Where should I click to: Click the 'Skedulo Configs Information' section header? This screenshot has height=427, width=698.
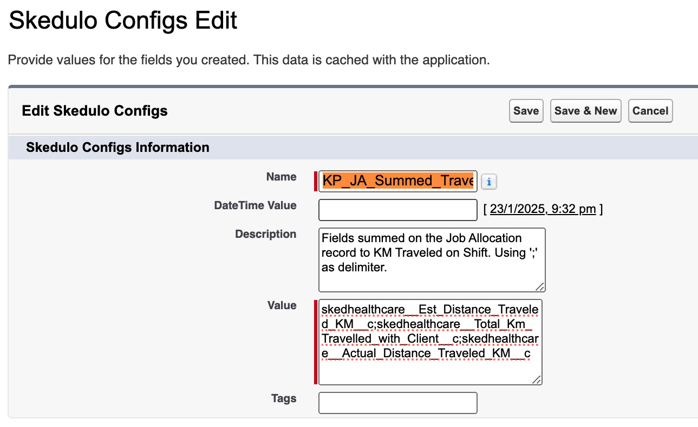click(x=118, y=147)
